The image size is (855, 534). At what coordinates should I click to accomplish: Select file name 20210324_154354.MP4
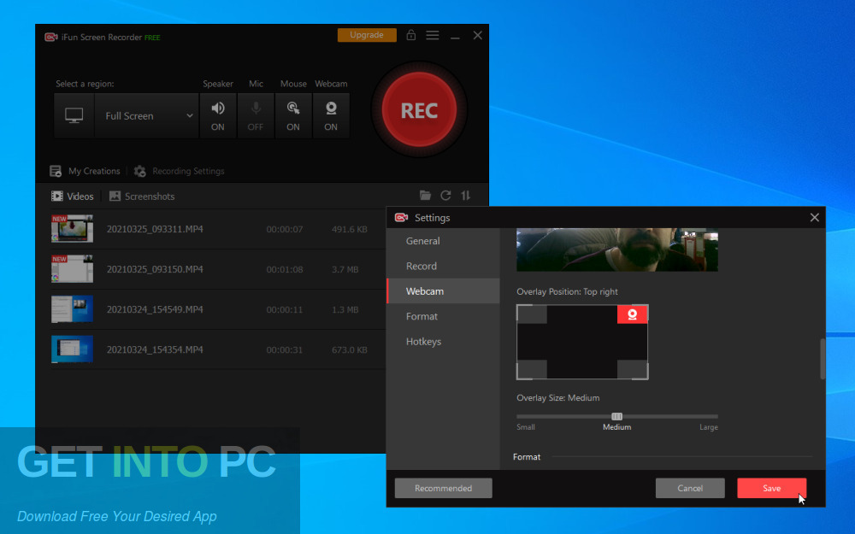click(x=155, y=349)
